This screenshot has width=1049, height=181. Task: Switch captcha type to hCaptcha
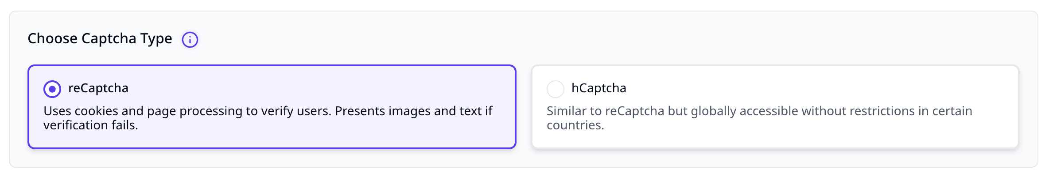pos(556,89)
